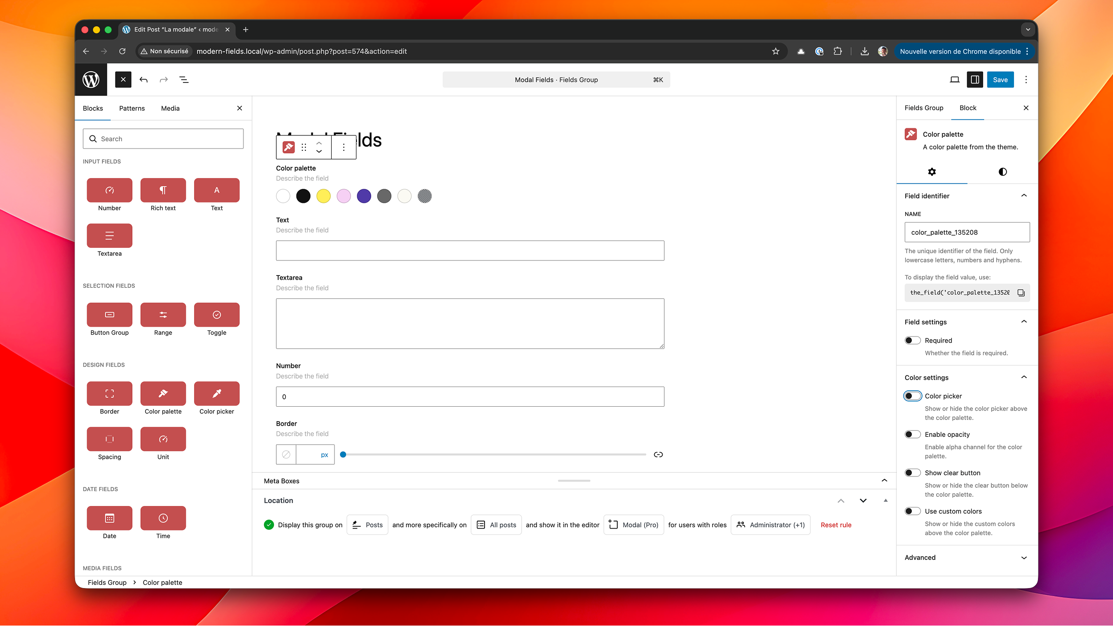Add a Color picker design field
Viewport: 1113px width, 626px height.
217,394
